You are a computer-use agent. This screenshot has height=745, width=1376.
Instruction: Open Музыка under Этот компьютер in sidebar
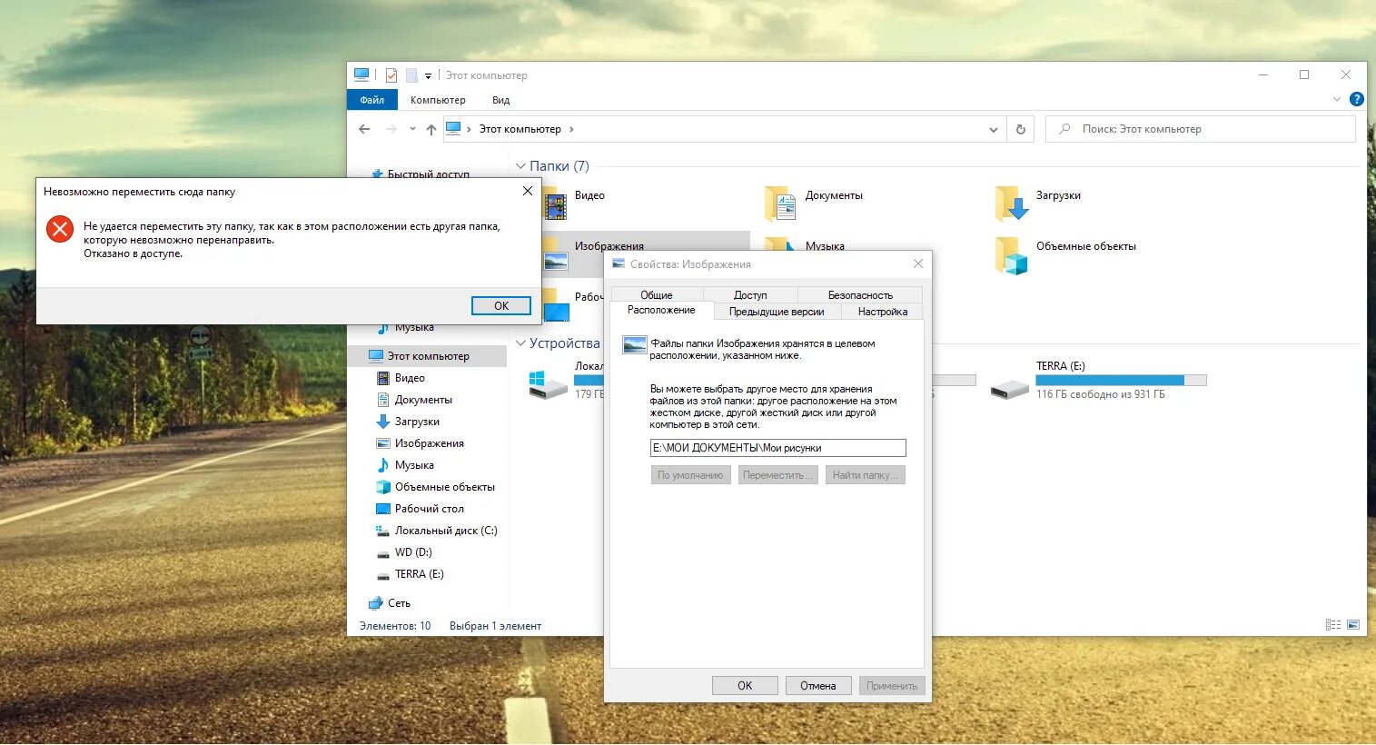414,465
